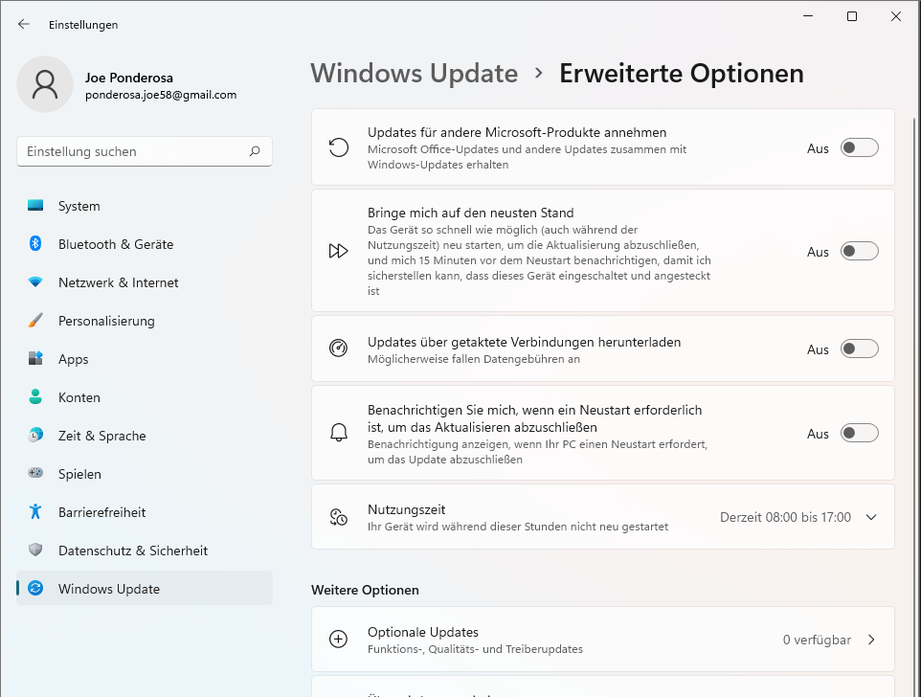Expand the Nutzungszeit chevron
Image resolution: width=921 pixels, height=697 pixels.
871,517
